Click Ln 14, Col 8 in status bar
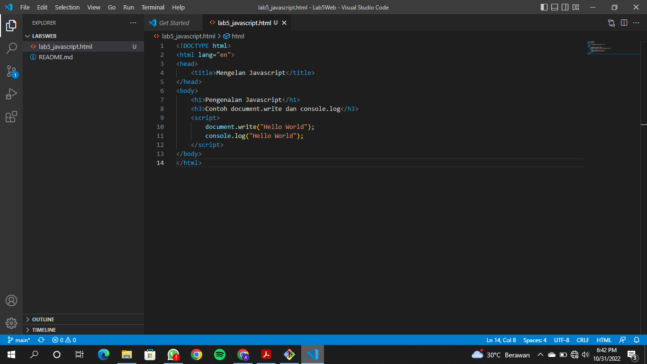Image resolution: width=647 pixels, height=364 pixels. [x=501, y=340]
